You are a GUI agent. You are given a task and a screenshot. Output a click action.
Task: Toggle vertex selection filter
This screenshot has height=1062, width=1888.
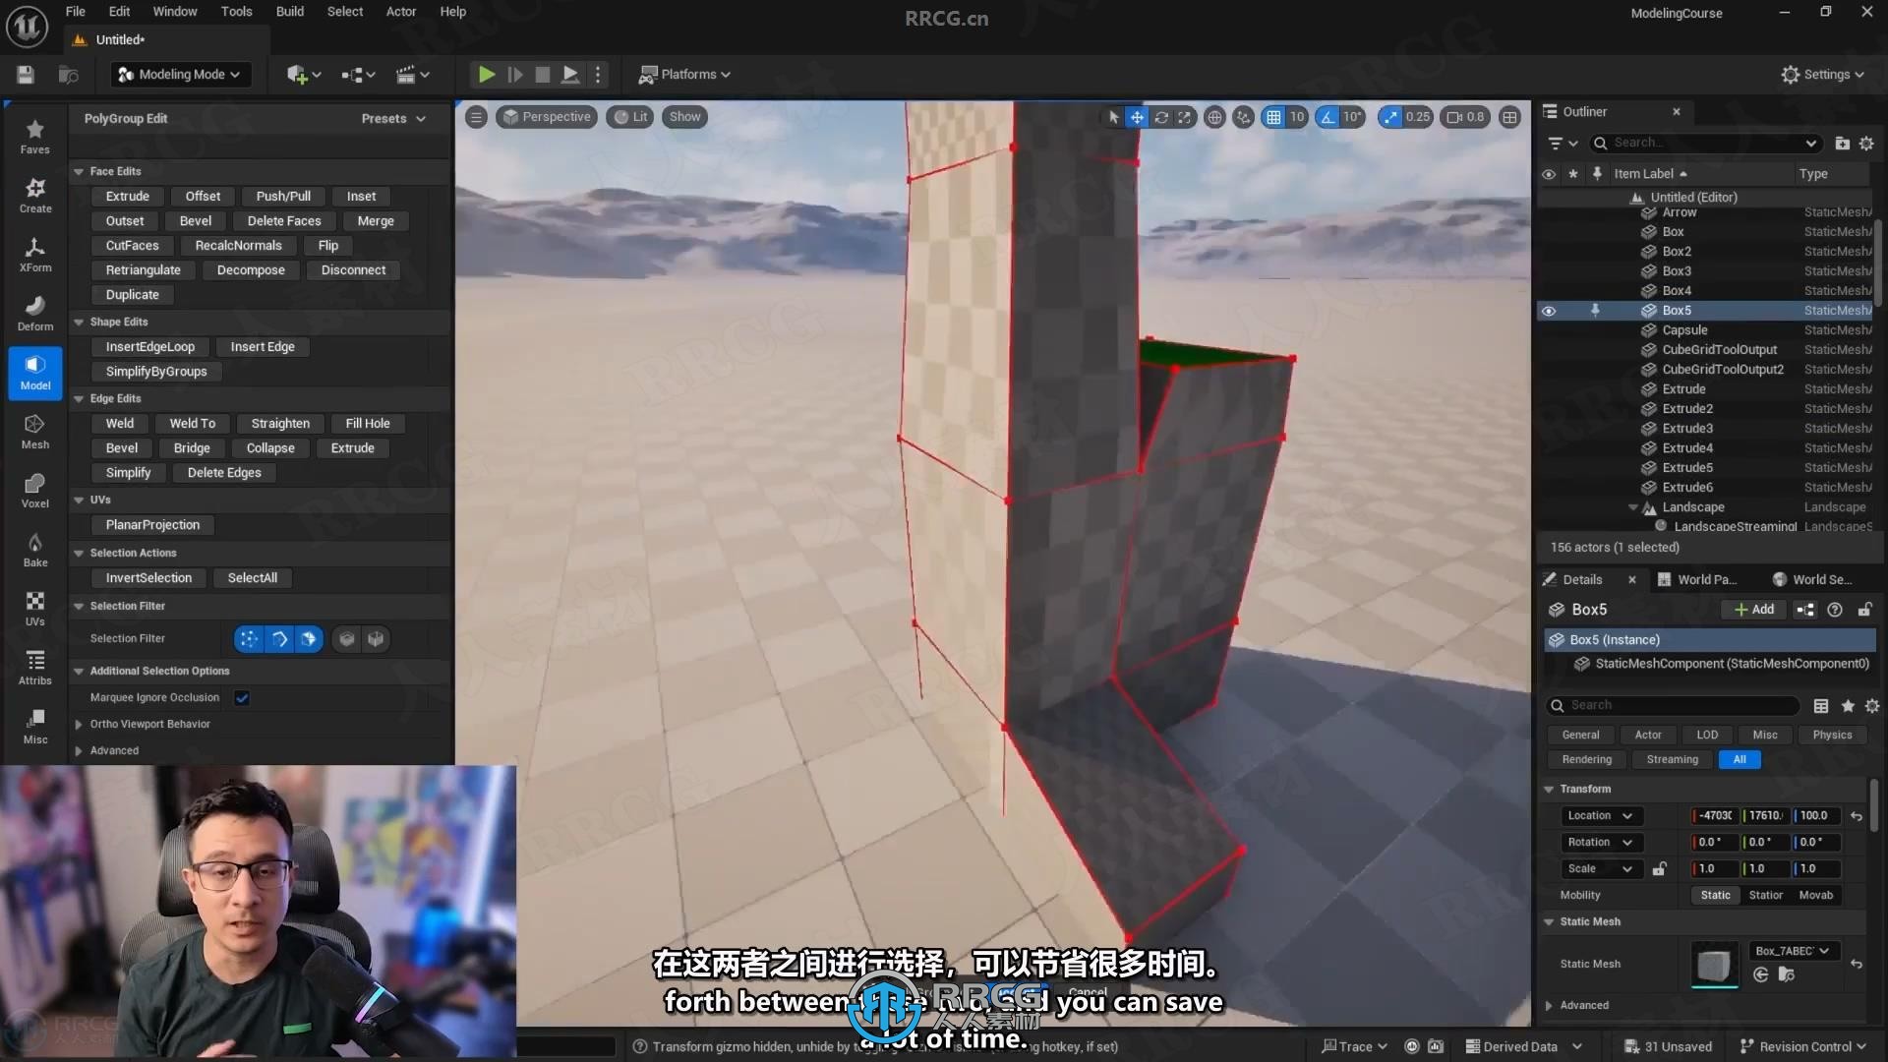tap(249, 639)
